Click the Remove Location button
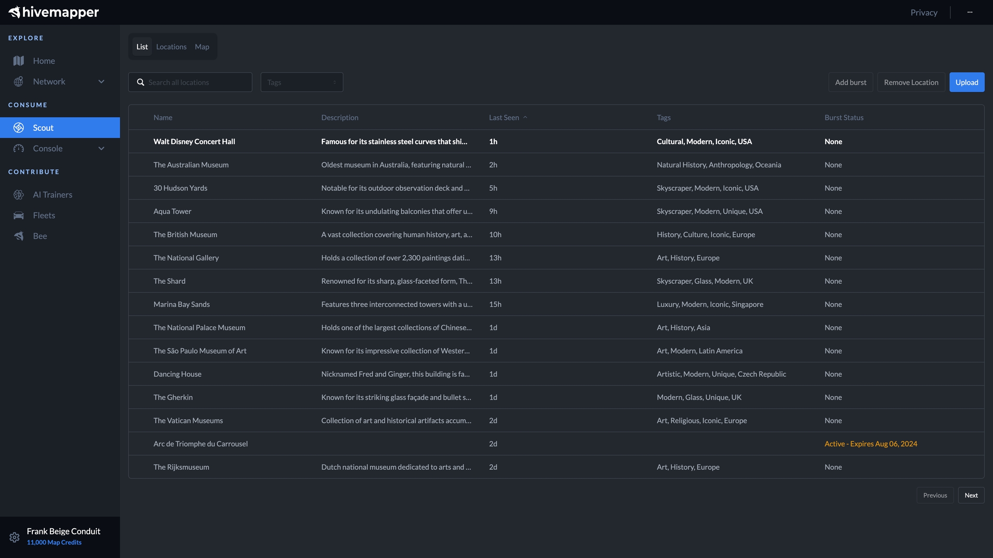The height and width of the screenshot is (558, 993). tap(911, 82)
